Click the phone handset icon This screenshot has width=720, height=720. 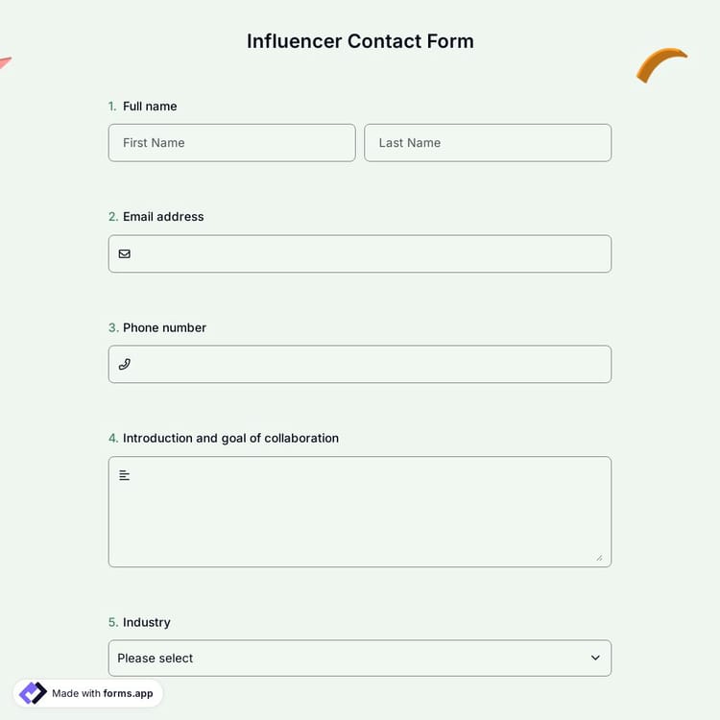pos(124,365)
